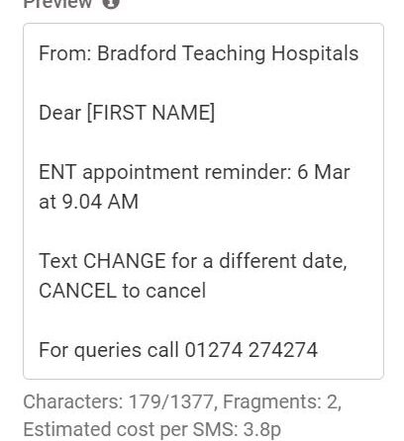Click the info icon beside Preview
The height and width of the screenshot is (441, 404).
coord(111,3)
